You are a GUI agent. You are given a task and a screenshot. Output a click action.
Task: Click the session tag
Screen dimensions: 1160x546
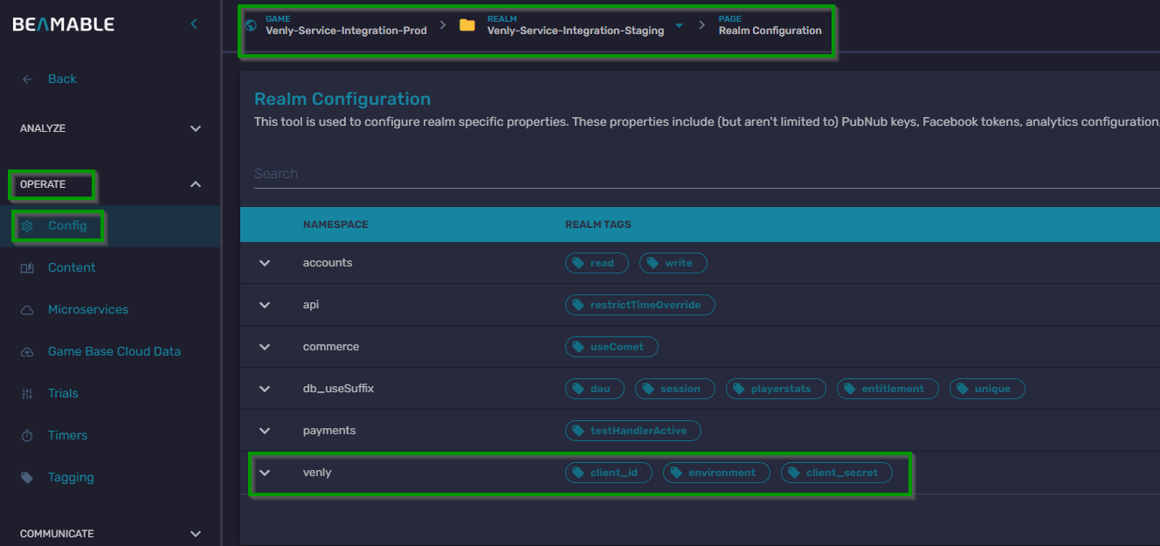[x=675, y=389]
